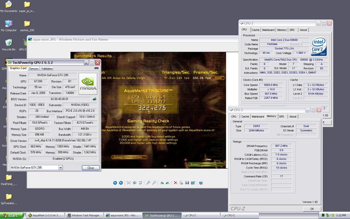
Task: Click NVIDIA SLI field Enabled (2 GPUs)
Action: [x=63, y=158]
